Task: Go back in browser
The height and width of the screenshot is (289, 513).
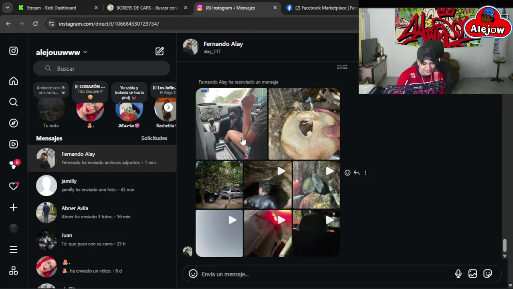Action: 8,24
